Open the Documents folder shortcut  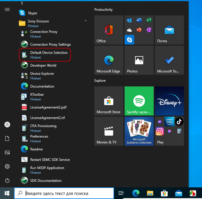coord(7,138)
